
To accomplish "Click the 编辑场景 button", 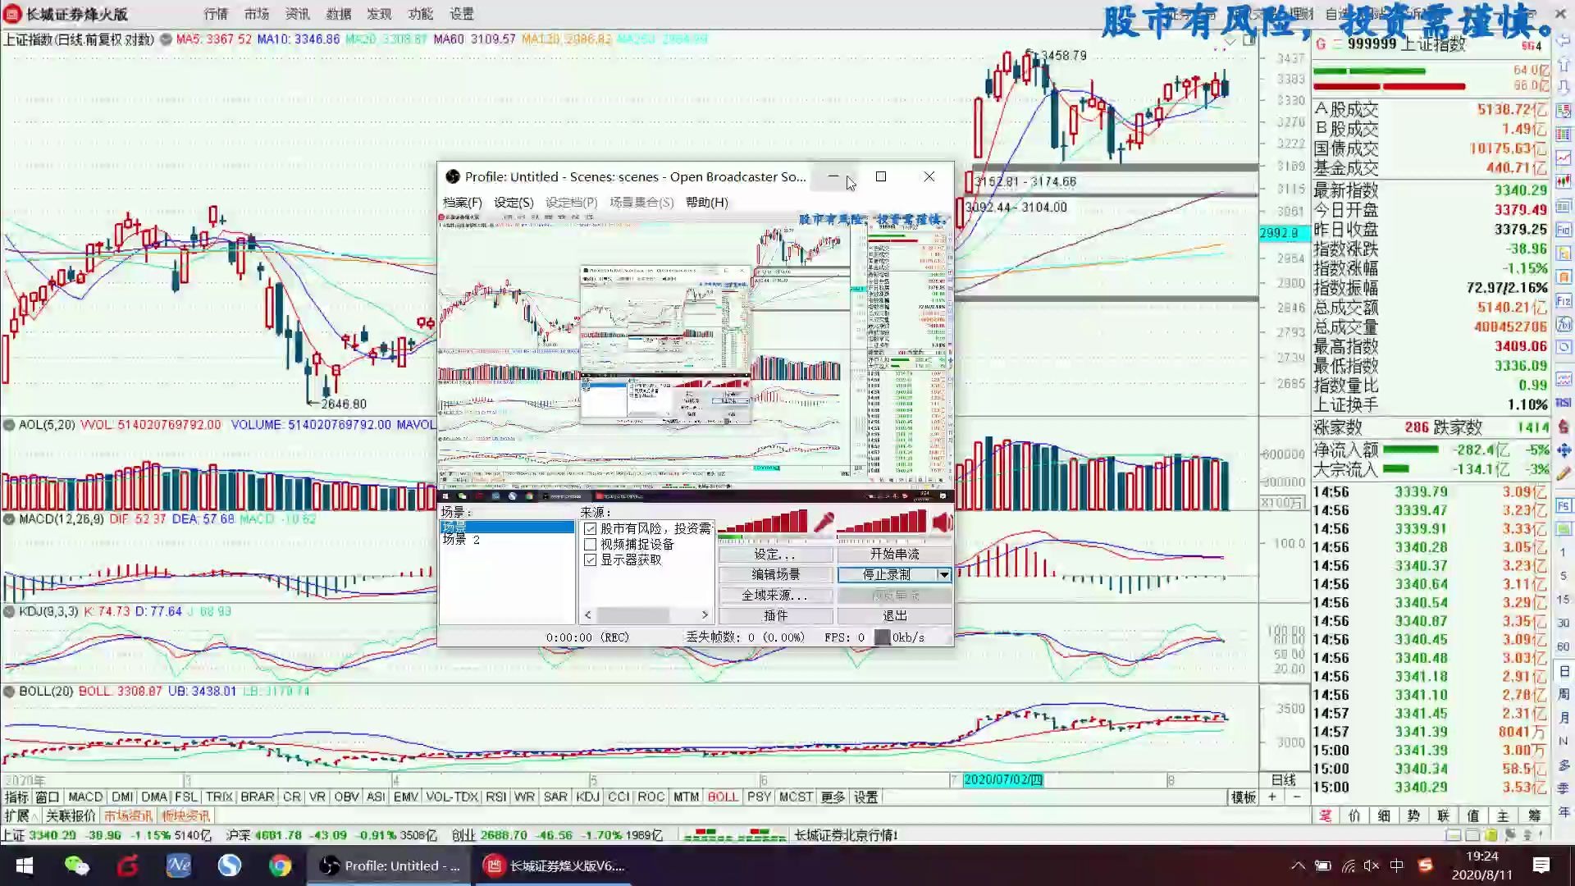I will coord(775,575).
